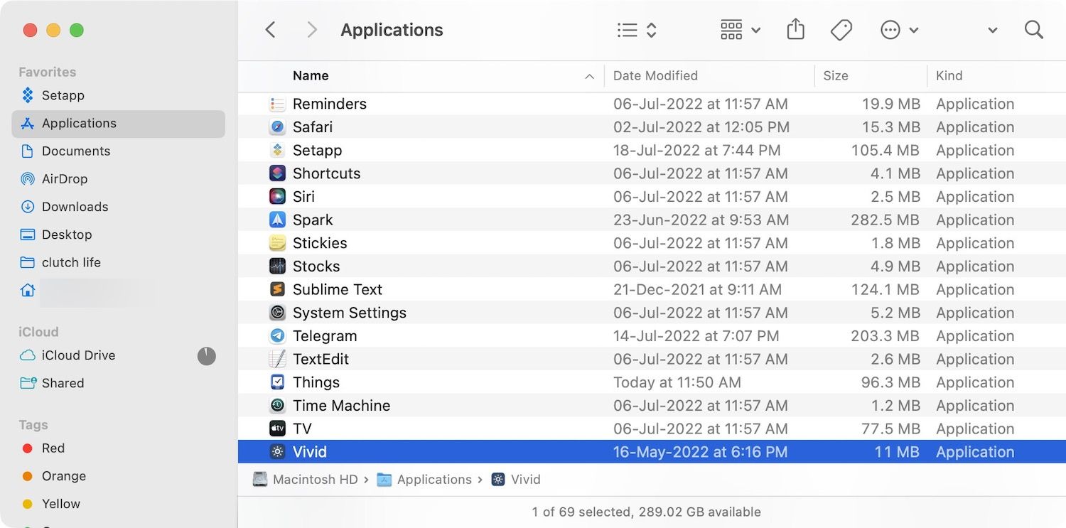Click the Safari compass icon
Viewport: 1066px width, 528px height.
tap(277, 127)
